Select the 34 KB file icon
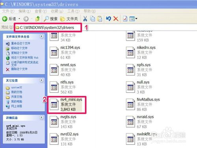The height and width of the screenshot is (148, 197). pyautogui.click(x=54, y=36)
